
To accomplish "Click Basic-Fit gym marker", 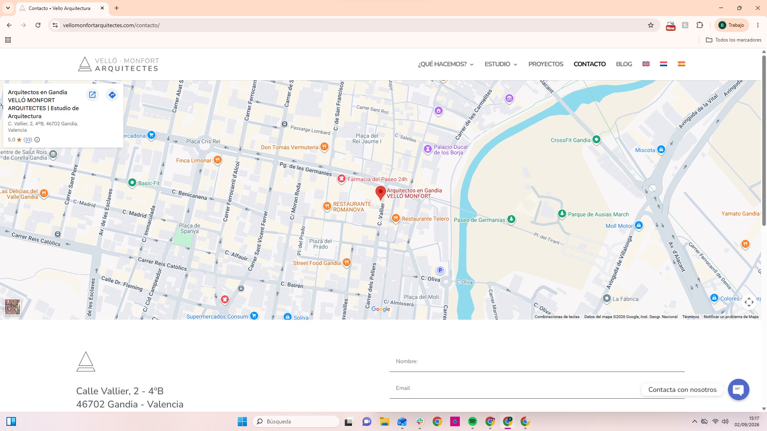I will (x=132, y=183).
